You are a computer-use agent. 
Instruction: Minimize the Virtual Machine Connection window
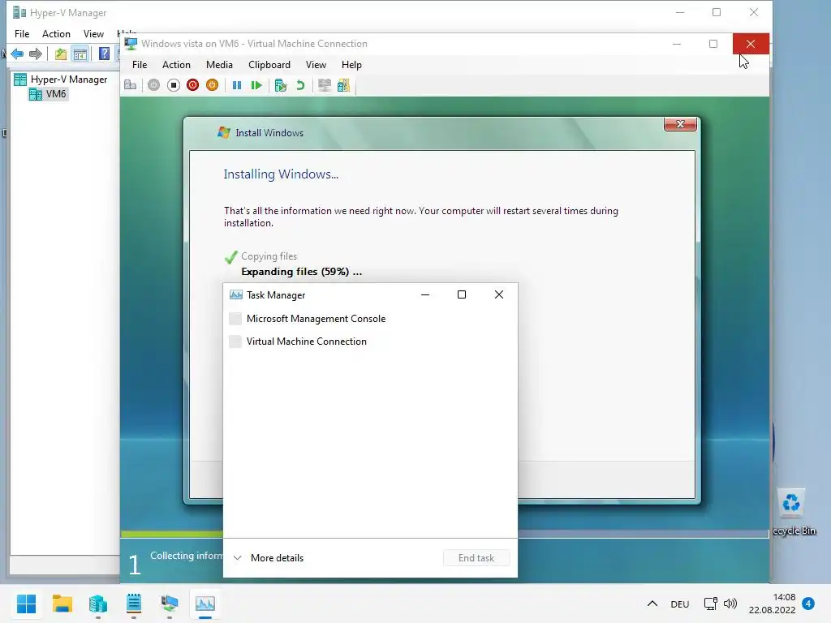pyautogui.click(x=677, y=44)
